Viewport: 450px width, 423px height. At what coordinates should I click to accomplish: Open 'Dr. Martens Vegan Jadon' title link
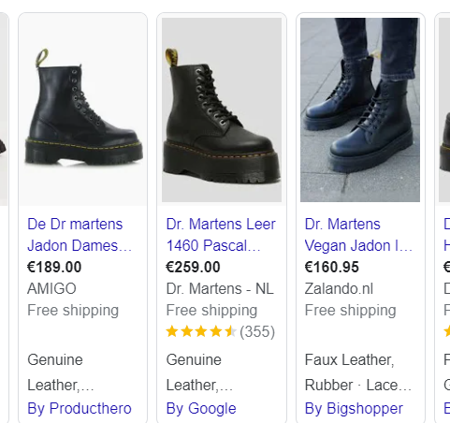point(358,235)
